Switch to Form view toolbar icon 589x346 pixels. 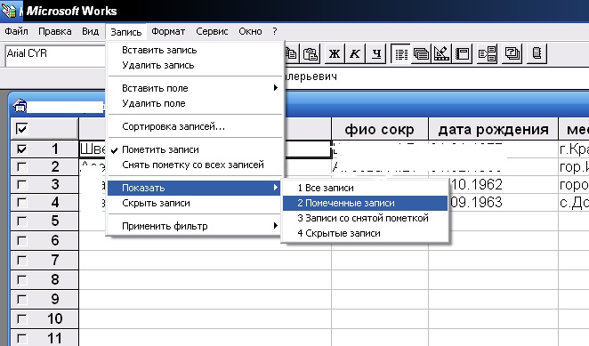(x=421, y=53)
